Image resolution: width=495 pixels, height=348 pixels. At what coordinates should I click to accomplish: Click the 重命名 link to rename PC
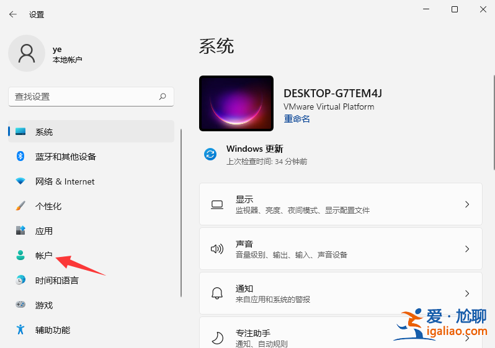(297, 119)
